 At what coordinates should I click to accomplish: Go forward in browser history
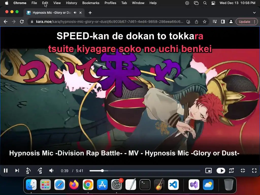click(14, 22)
